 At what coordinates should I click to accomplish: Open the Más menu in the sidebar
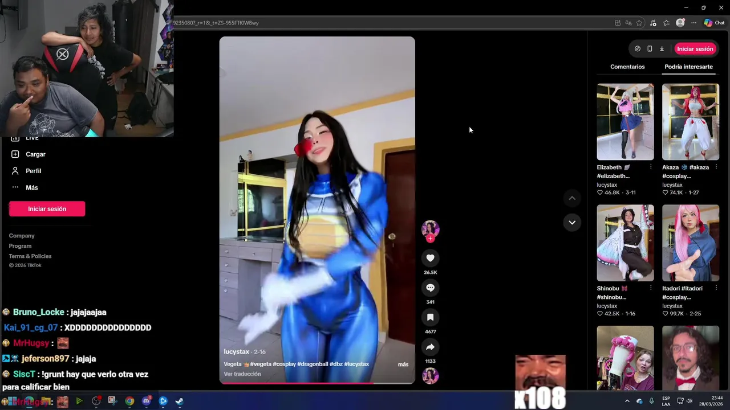pyautogui.click(x=25, y=187)
